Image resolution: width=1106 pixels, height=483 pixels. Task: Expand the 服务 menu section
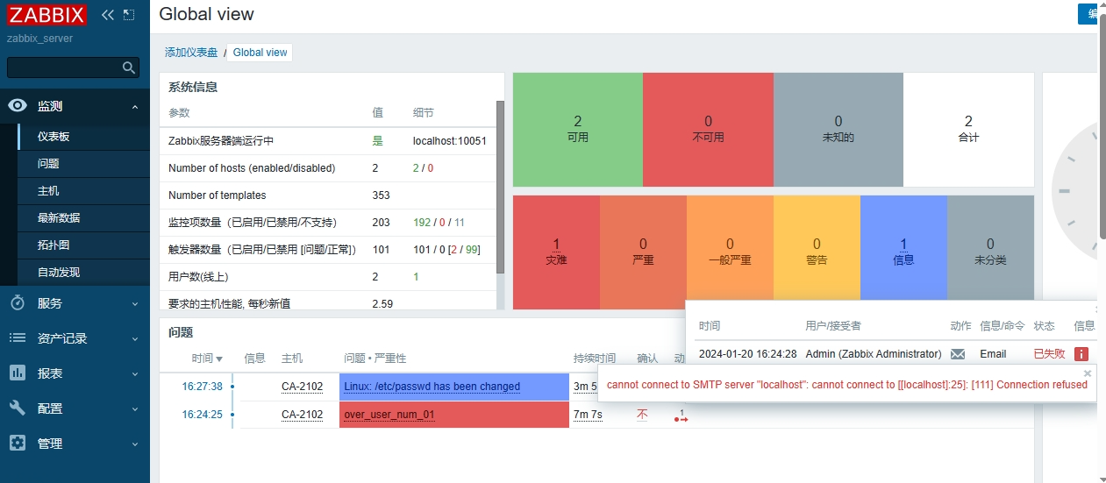[135, 304]
